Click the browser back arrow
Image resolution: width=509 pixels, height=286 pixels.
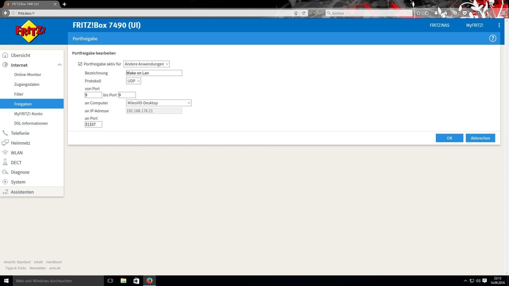coord(5,13)
